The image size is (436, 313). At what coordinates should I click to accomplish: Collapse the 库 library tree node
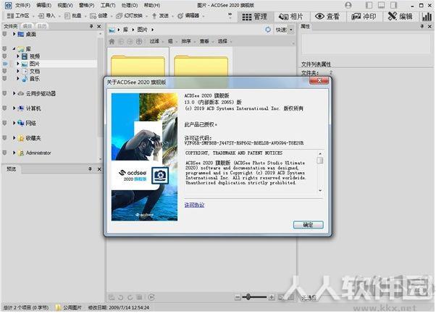click(14, 48)
